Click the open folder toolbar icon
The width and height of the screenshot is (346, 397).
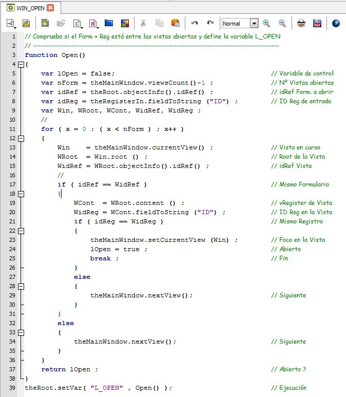[61, 23]
